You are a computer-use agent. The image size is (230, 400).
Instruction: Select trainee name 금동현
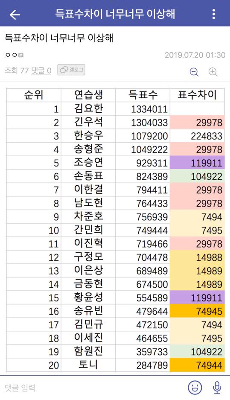88,284
